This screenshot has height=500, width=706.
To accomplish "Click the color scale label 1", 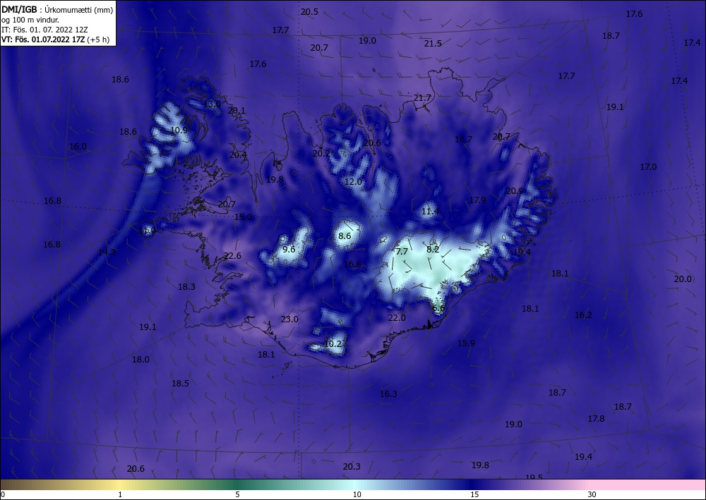I will point(120,494).
